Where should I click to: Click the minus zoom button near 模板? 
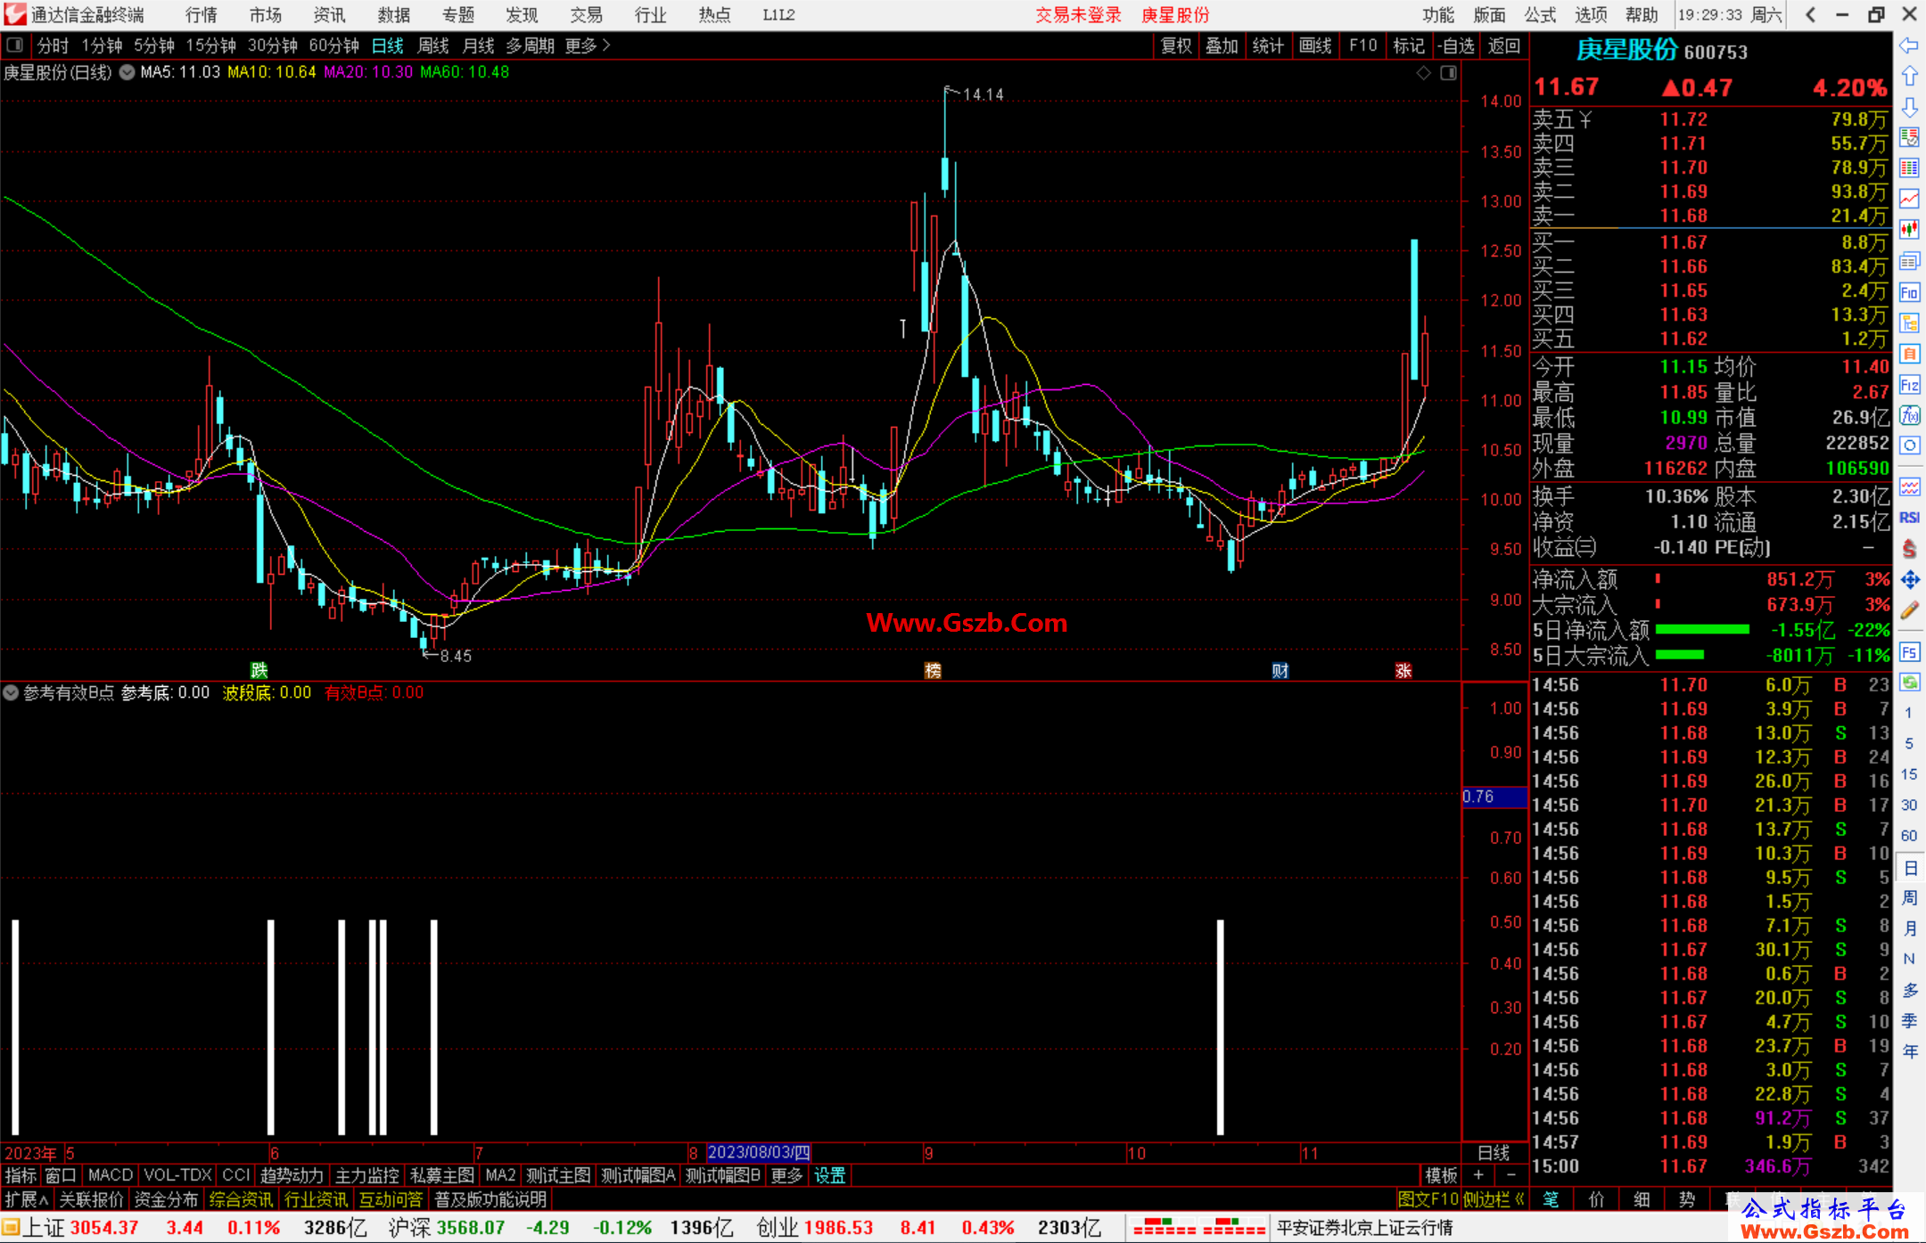tap(1510, 1175)
